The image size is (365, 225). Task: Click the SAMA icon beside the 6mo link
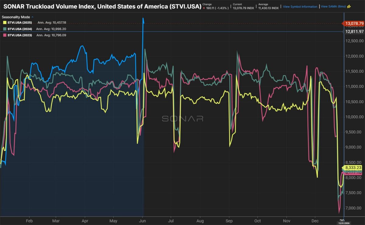[x=349, y=6]
